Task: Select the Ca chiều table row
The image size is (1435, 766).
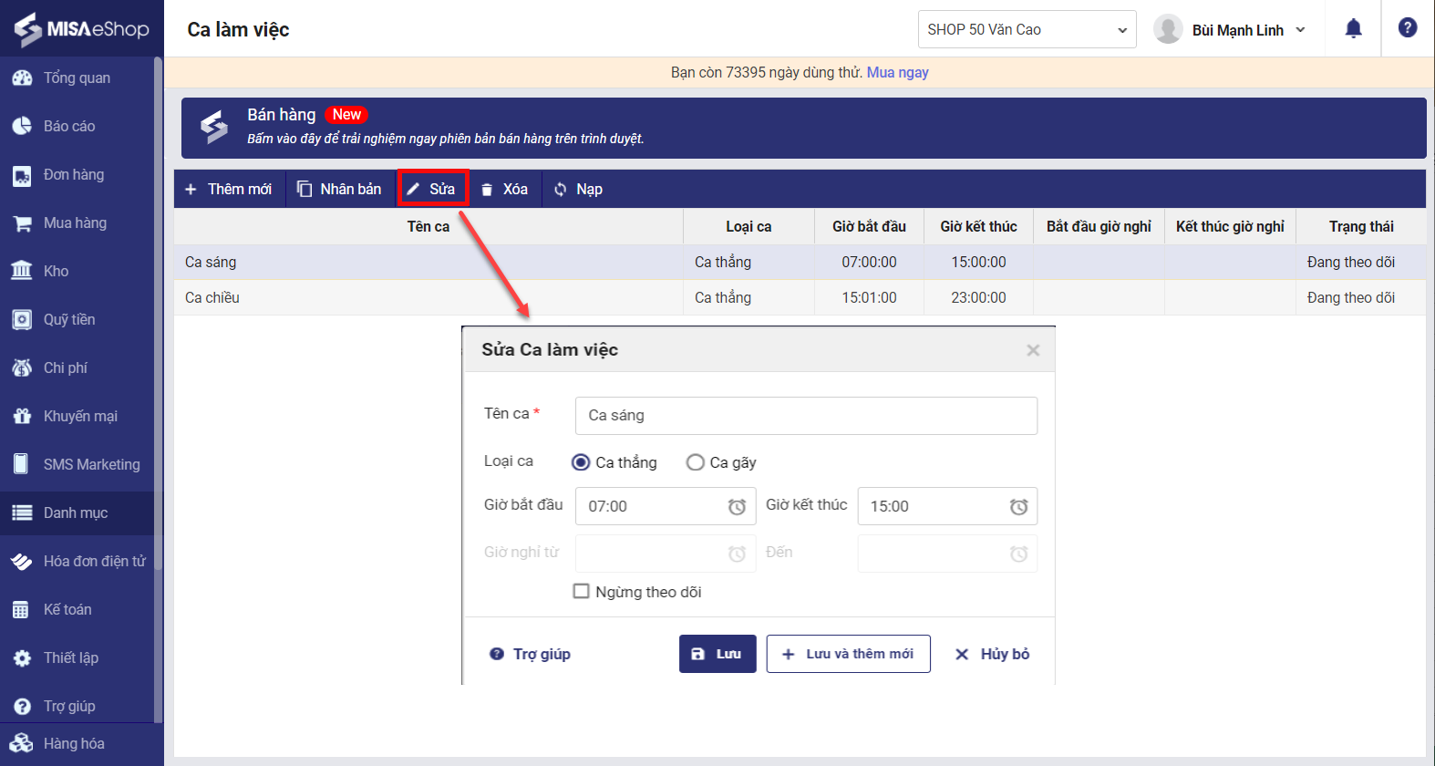Action: tap(428, 297)
